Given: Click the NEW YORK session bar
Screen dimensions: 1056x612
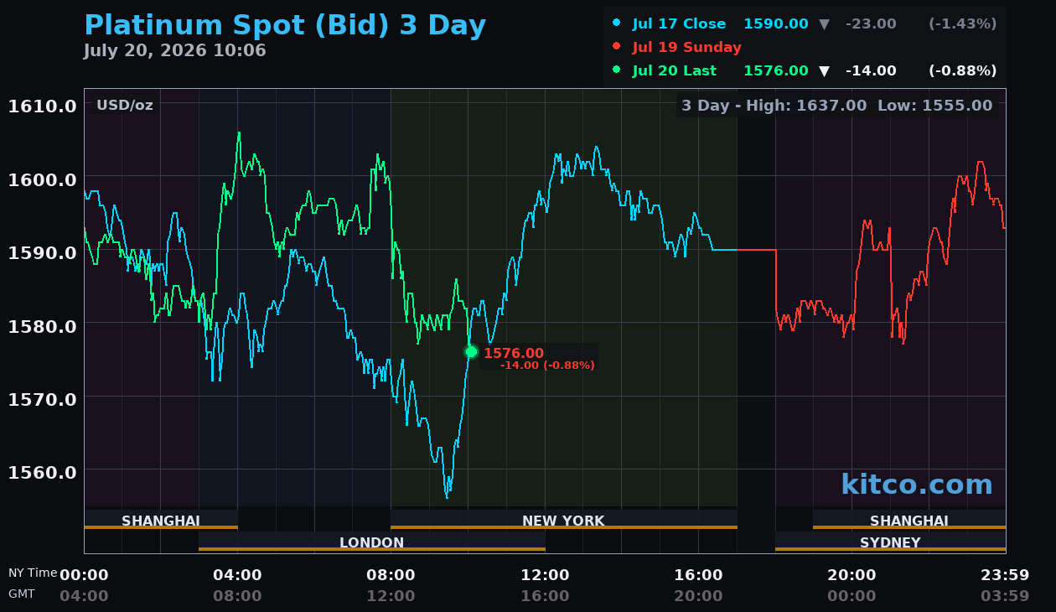Looking at the screenshot, I should (x=563, y=520).
